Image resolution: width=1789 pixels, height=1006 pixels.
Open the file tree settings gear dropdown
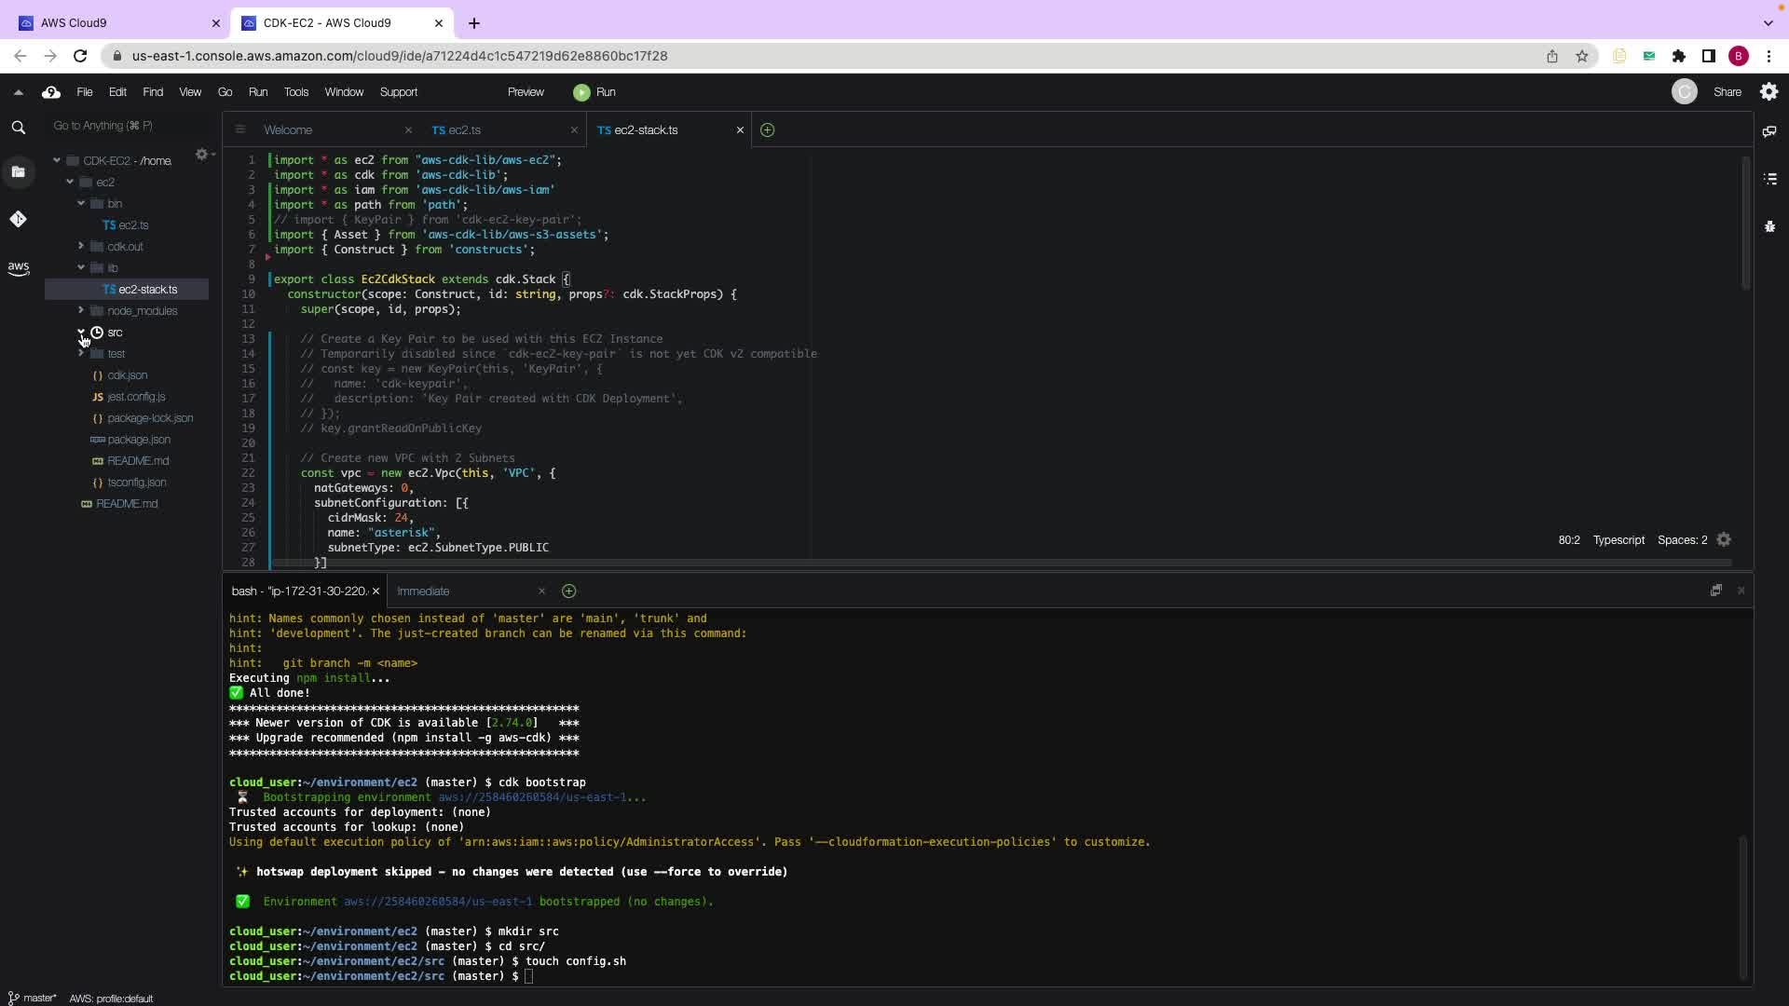[203, 155]
